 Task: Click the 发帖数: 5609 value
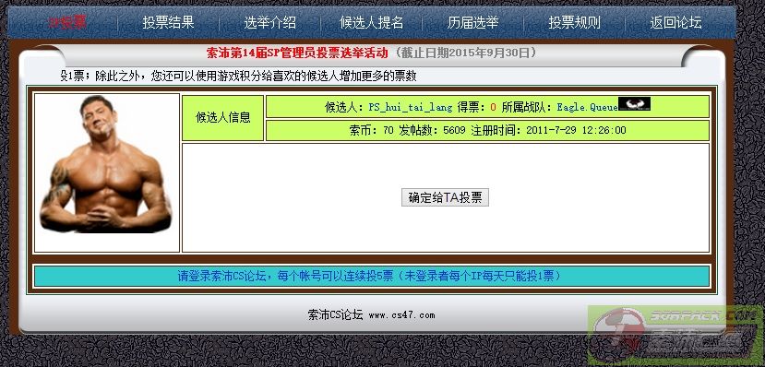coord(432,131)
